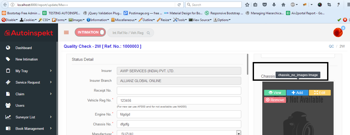350x135 pixels.
Task: Click the QC breadcrumb link
Action: tap(331, 46)
